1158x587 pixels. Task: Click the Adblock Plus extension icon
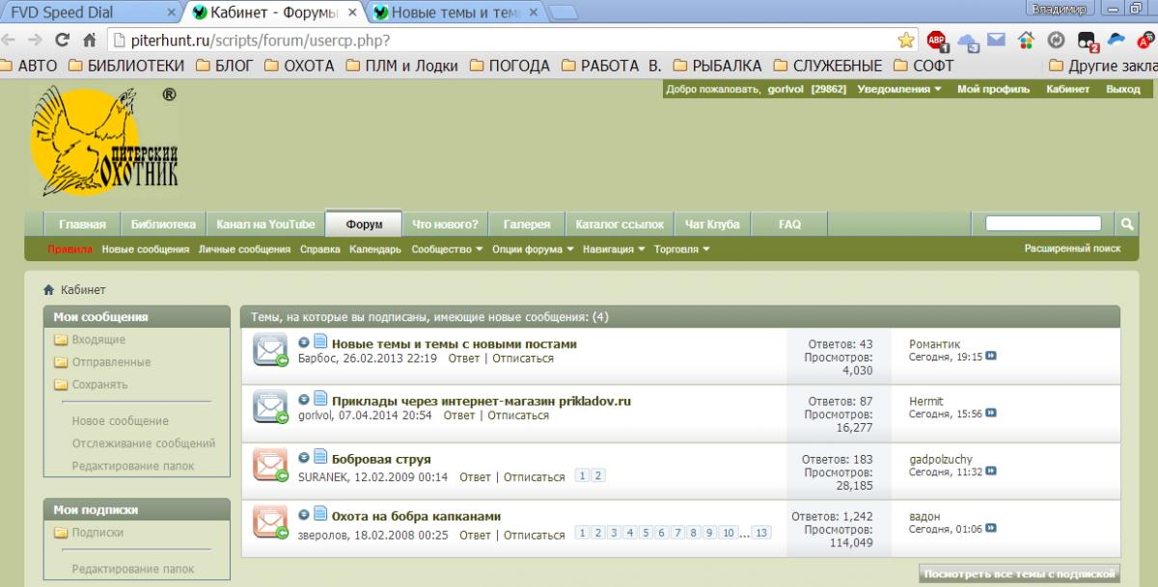pyautogui.click(x=936, y=40)
